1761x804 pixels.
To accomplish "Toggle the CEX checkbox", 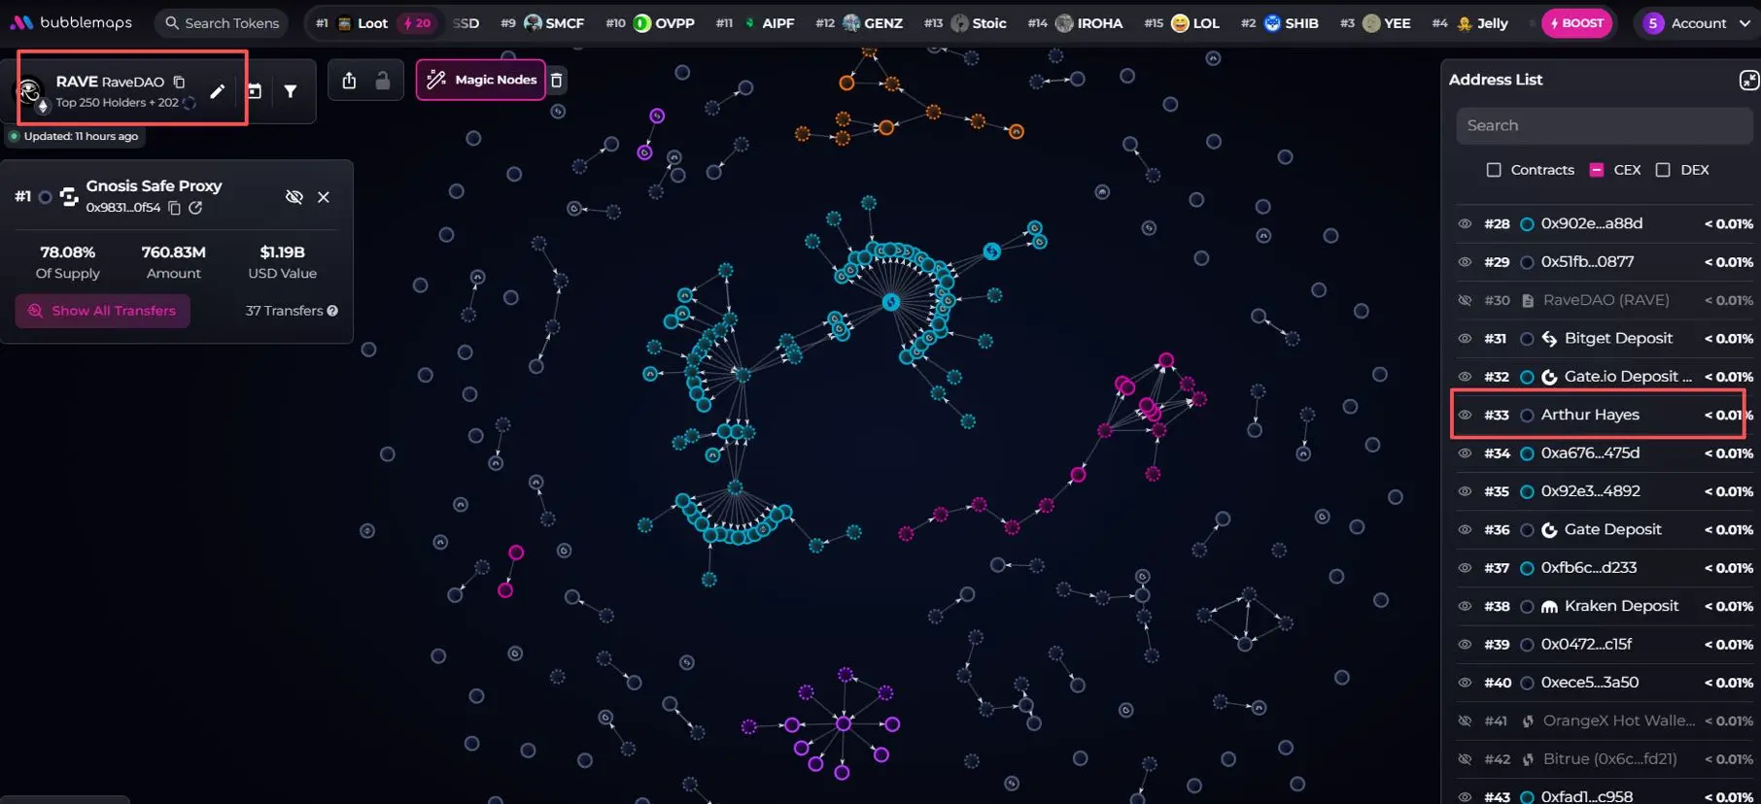I will click(1596, 170).
